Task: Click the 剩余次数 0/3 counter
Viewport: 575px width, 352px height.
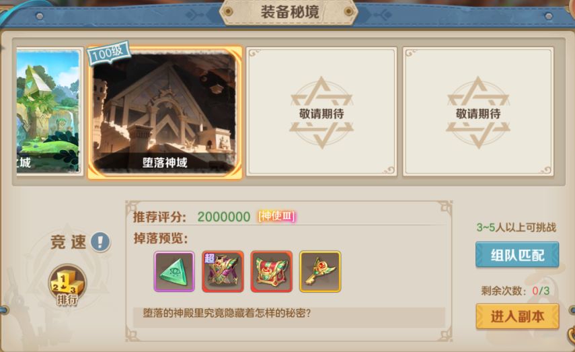Action: (x=515, y=291)
